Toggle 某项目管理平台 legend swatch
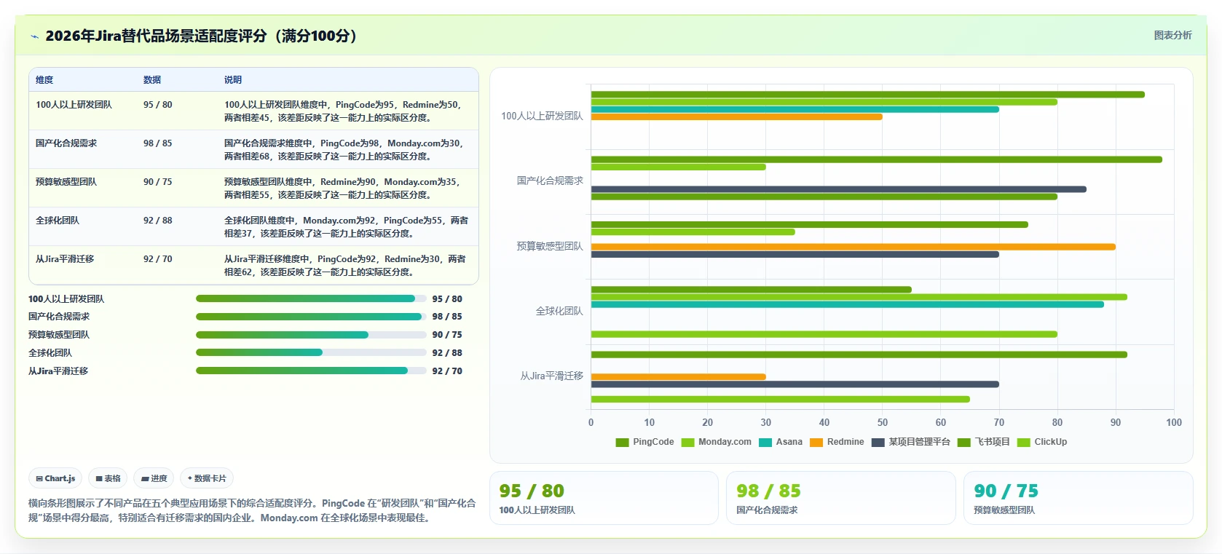This screenshot has height=554, width=1222. pos(878,442)
